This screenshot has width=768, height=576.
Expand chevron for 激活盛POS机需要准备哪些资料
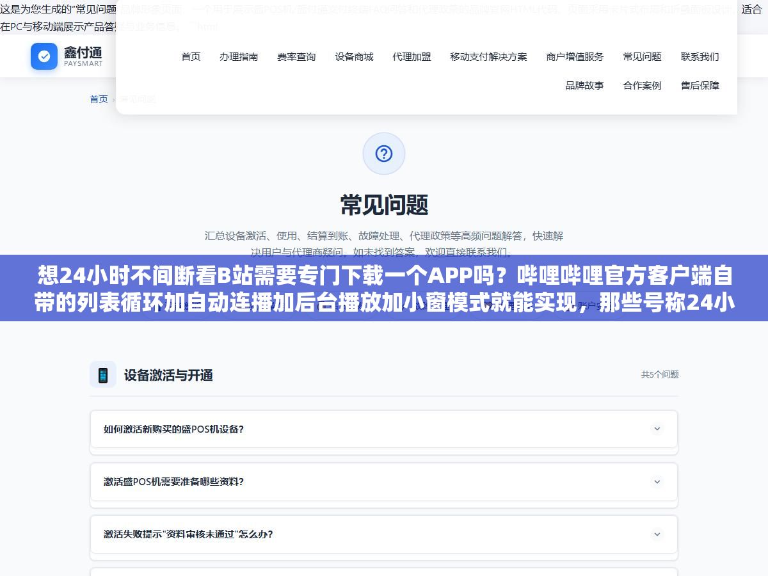click(x=657, y=481)
